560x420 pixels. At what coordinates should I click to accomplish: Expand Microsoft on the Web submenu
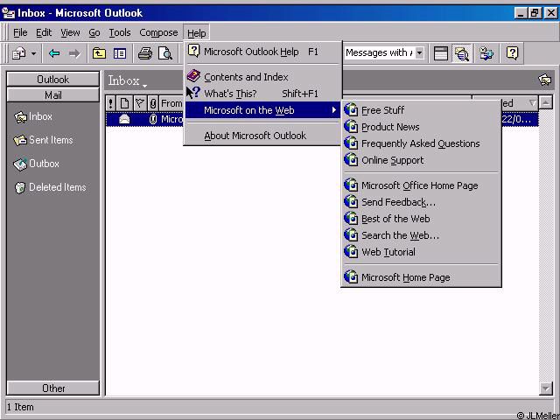[262, 110]
